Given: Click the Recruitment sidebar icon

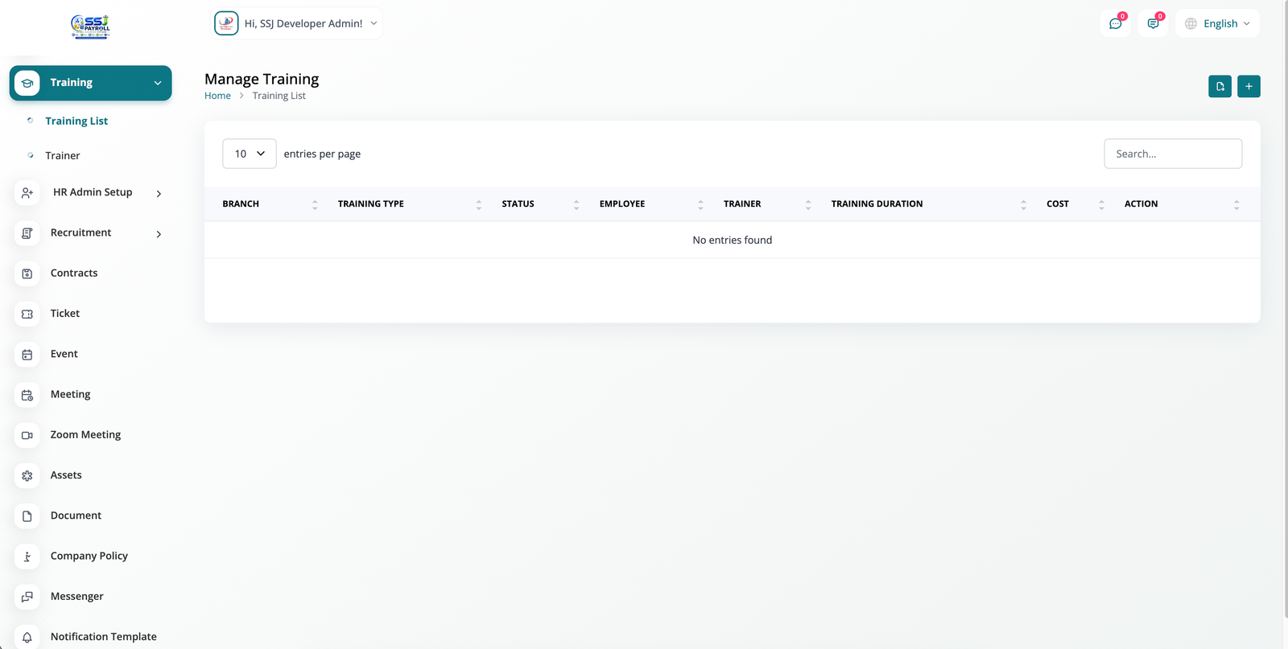Looking at the screenshot, I should coord(27,233).
